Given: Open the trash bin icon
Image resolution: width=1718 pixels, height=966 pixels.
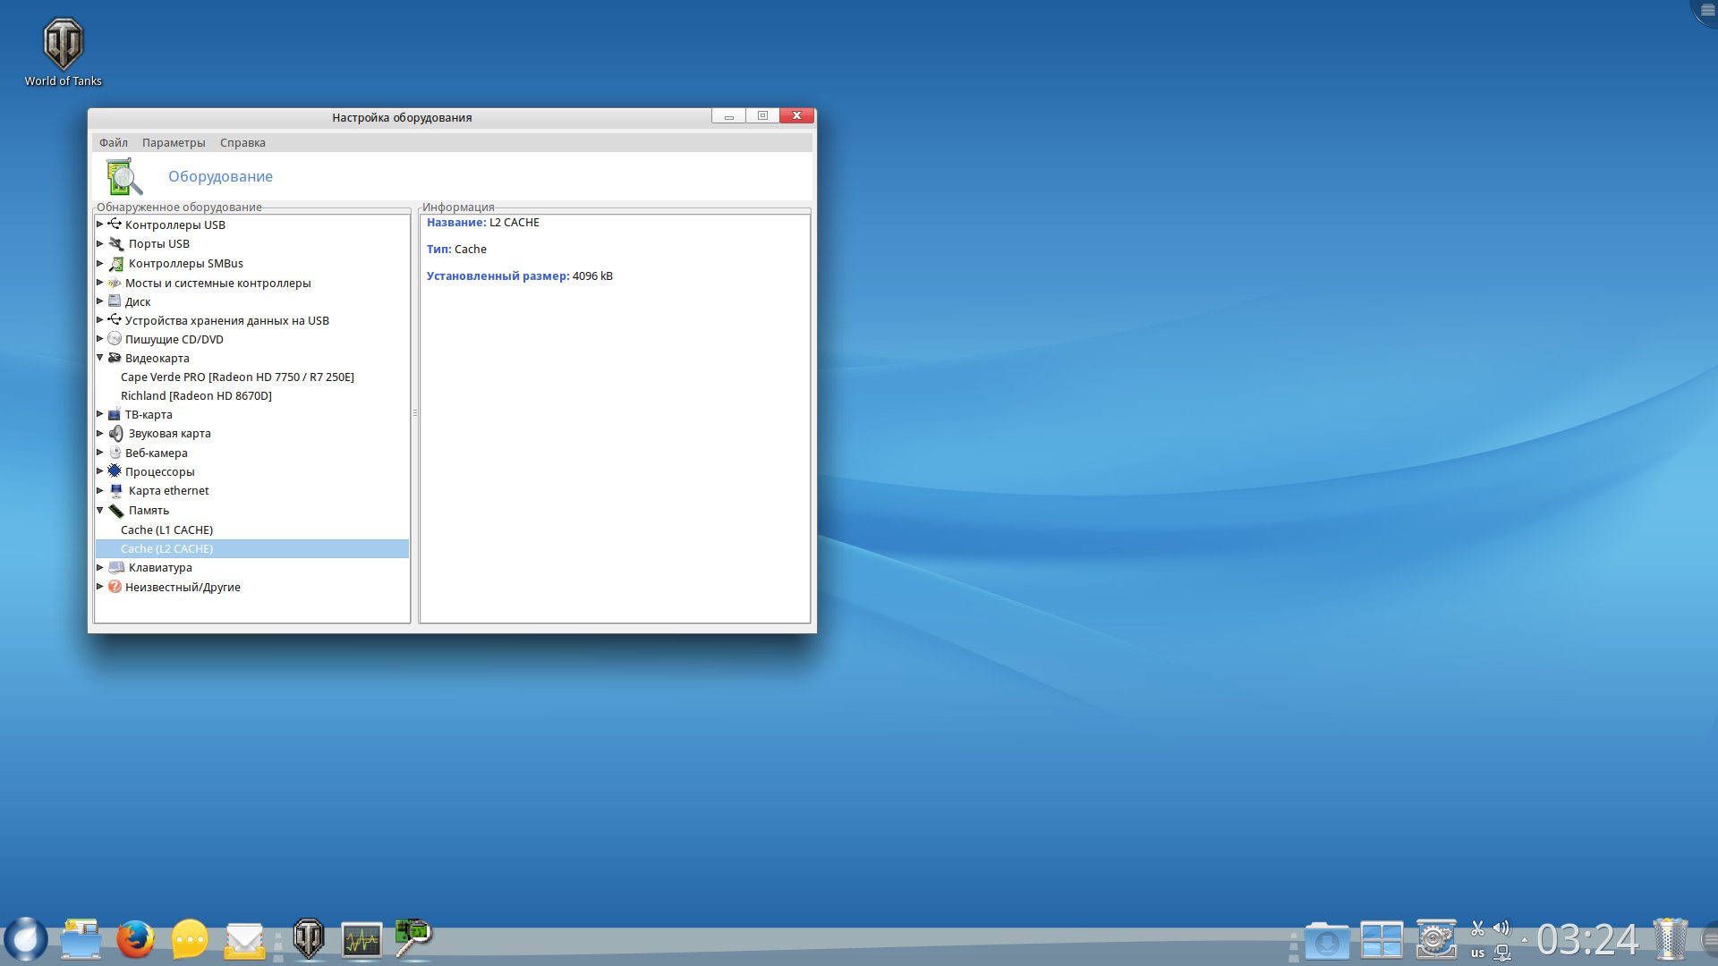Looking at the screenshot, I should 1670,939.
